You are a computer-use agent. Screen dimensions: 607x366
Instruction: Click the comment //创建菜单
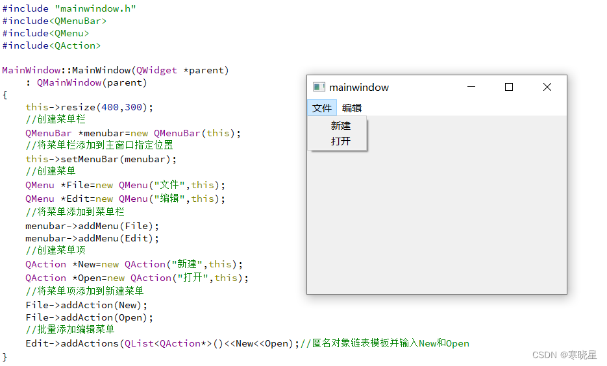51,171
